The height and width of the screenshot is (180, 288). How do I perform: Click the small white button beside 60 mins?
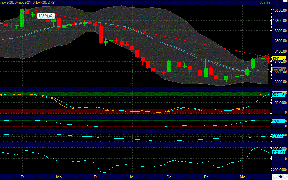tap(285, 1)
